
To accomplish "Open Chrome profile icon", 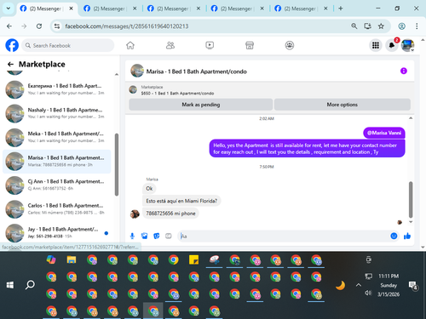I will 401,26.
